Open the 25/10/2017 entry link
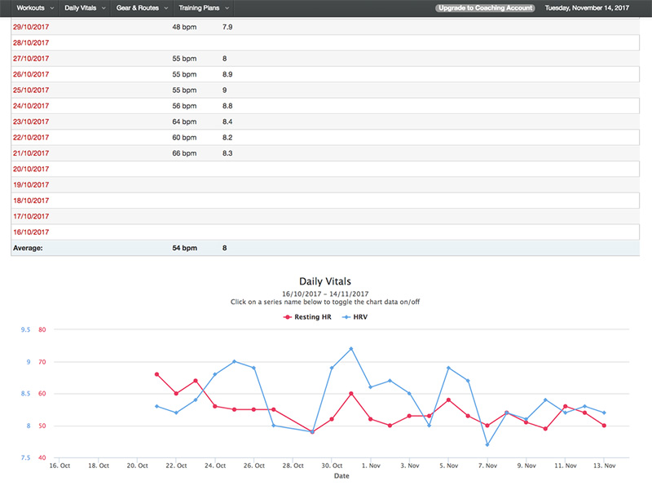Screen dimensions: 652x490 tap(31, 90)
